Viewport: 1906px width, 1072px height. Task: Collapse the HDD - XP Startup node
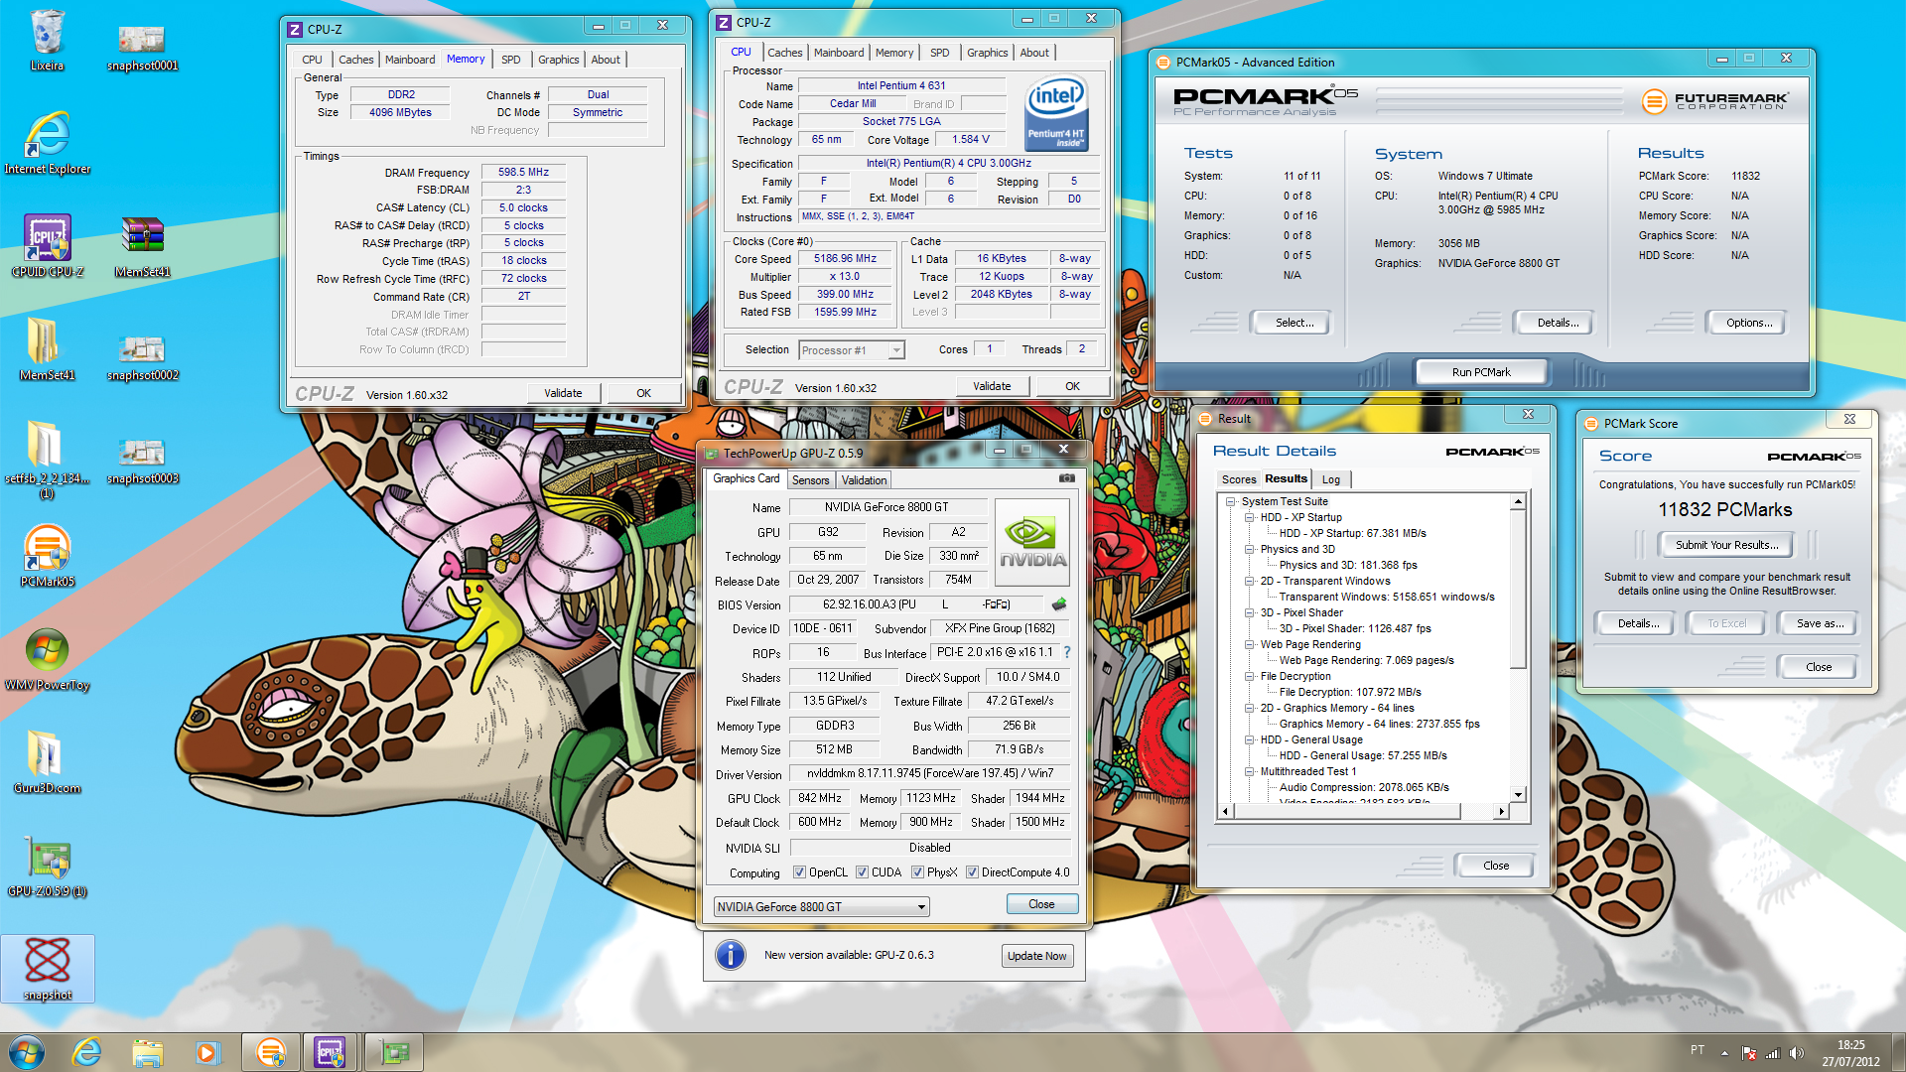click(1250, 518)
